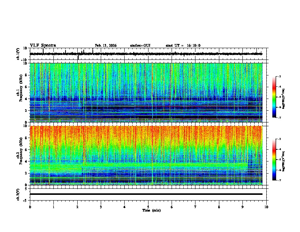
Task: Click tick label "3" on the Time axis
Action: pos(101,207)
